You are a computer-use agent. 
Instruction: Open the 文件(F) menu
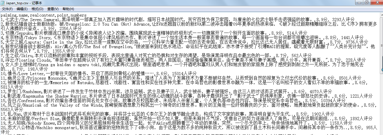[7, 9]
